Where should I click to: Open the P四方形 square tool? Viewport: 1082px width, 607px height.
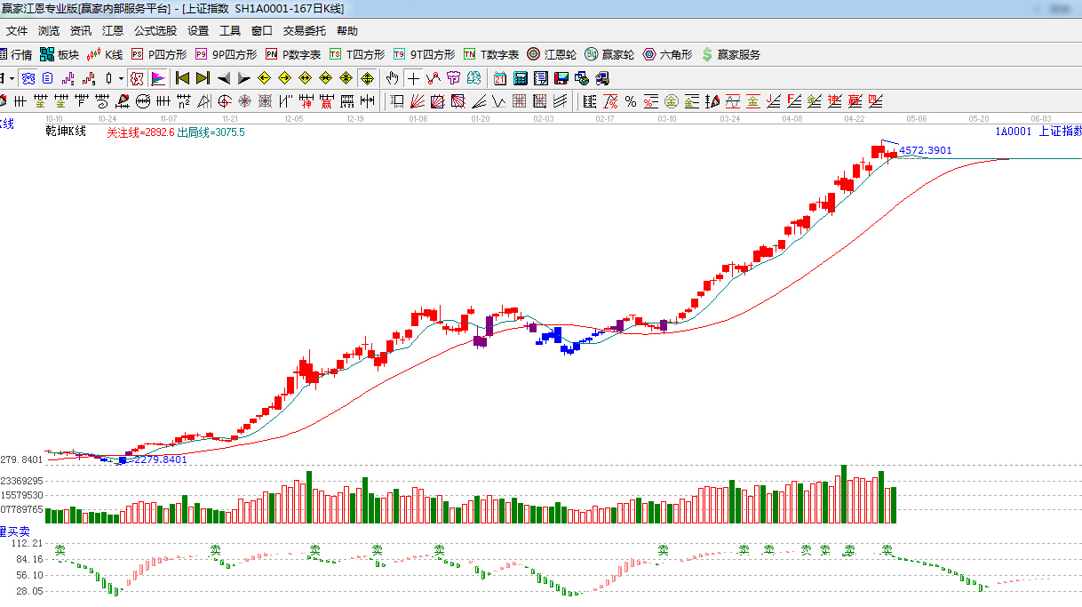(x=159, y=54)
